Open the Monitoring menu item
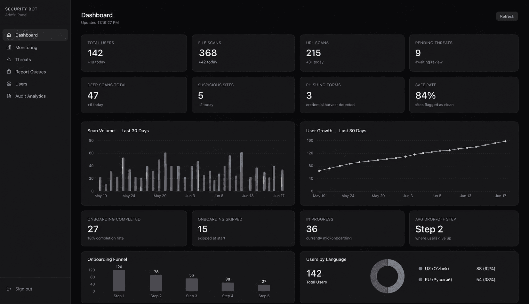The image size is (529, 304). 35,47
